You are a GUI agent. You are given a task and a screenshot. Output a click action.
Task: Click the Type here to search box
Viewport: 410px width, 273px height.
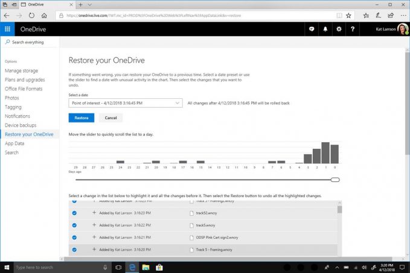click(57, 267)
